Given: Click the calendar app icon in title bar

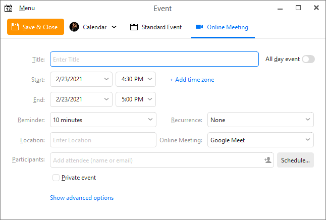Looking at the screenshot, I should click(x=8, y=8).
